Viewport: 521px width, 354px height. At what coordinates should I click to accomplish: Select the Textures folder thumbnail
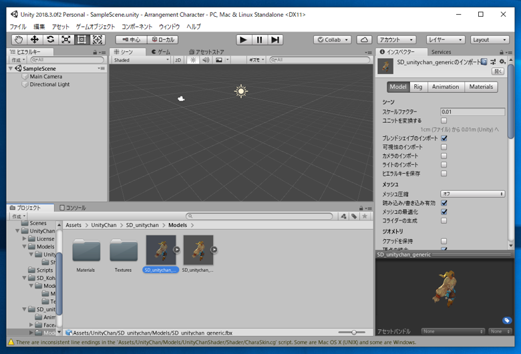click(x=124, y=255)
